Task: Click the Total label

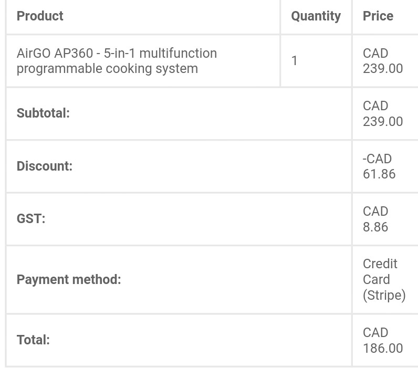Action: [33, 340]
